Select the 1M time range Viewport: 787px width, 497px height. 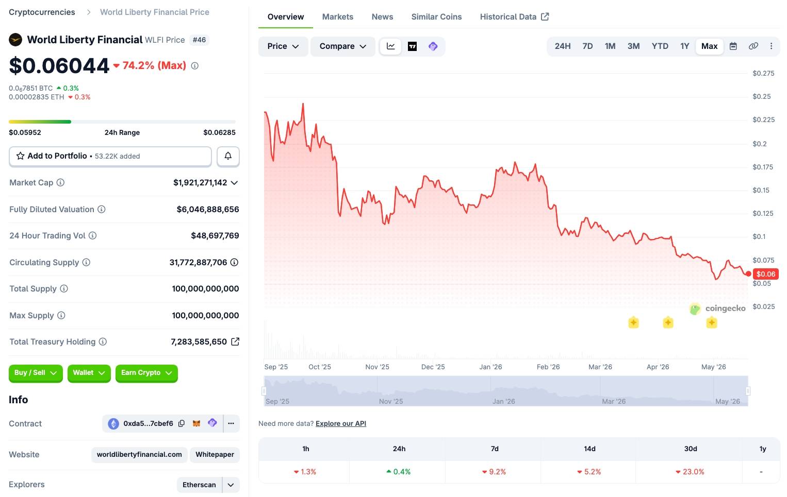610,46
